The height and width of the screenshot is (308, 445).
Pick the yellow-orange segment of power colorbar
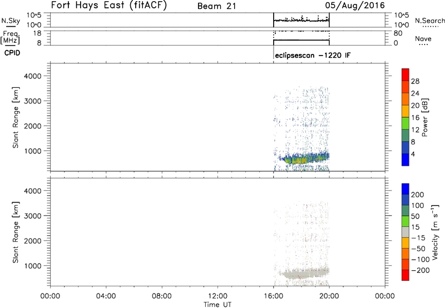pos(406,111)
